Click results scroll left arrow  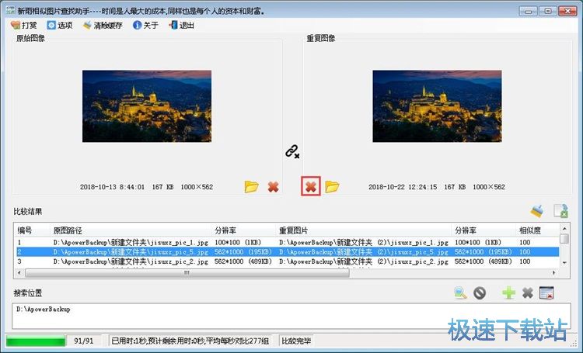click(x=19, y=273)
